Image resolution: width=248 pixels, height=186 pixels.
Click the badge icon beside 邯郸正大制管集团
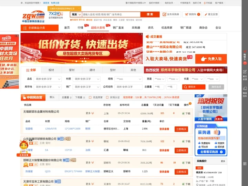pyautogui.click(x=66, y=160)
